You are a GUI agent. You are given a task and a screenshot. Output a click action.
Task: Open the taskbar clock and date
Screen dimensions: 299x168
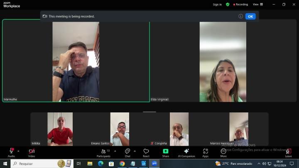280,163
